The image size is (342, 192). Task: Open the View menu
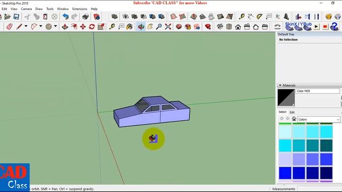(14, 9)
